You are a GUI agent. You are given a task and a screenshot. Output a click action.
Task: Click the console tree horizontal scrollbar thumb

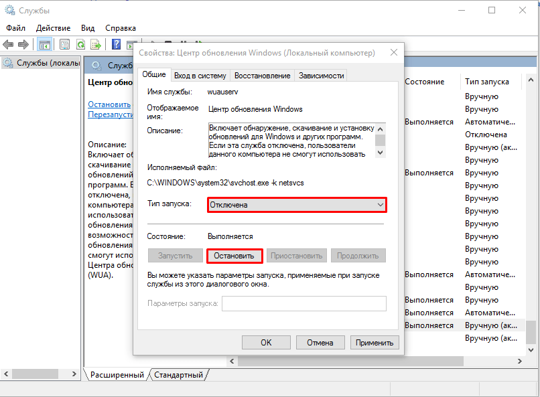35,374
